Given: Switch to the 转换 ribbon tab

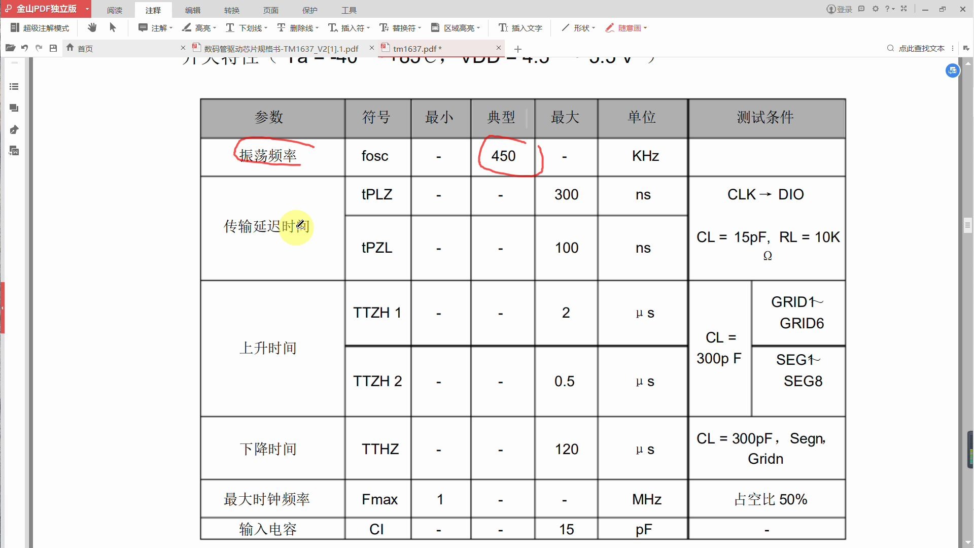Looking at the screenshot, I should point(232,10).
